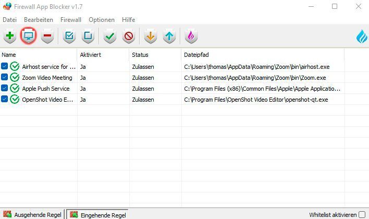Open the Firewall menu

(x=70, y=19)
